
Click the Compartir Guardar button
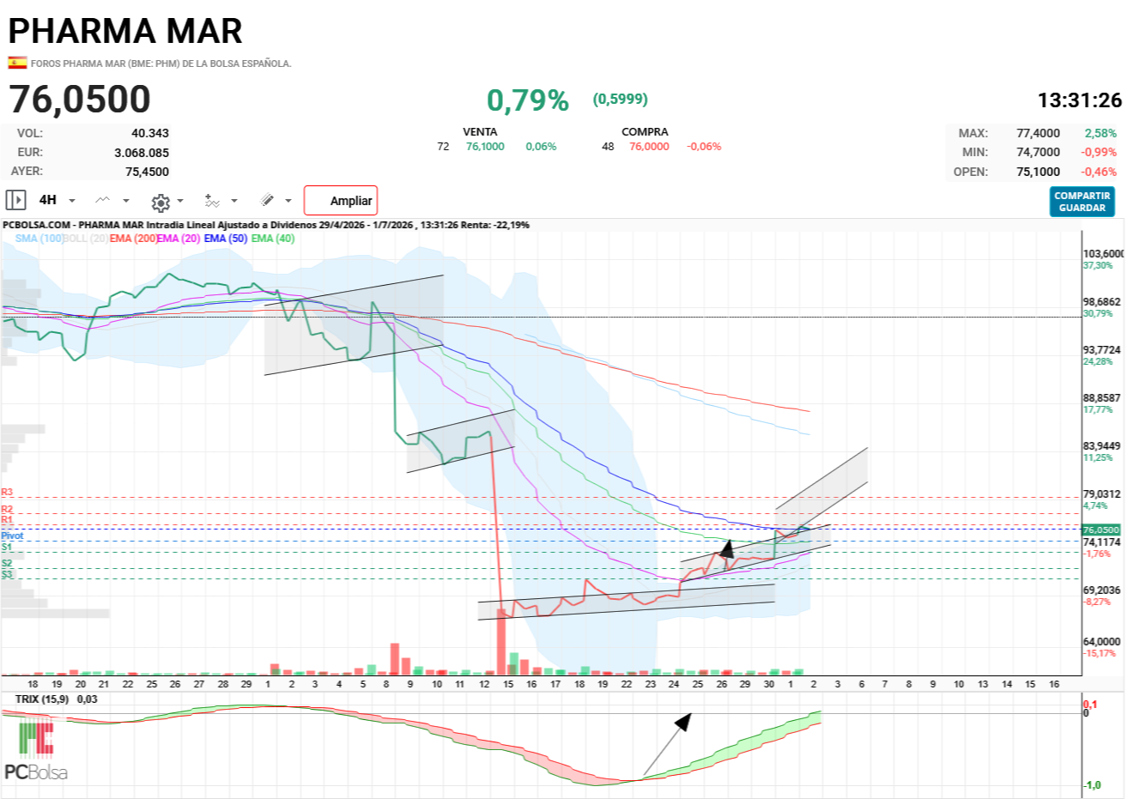(x=1082, y=202)
